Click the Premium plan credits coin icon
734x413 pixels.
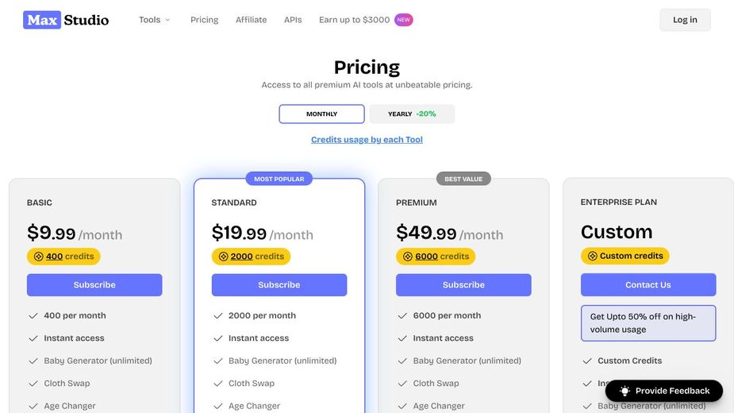coord(408,257)
